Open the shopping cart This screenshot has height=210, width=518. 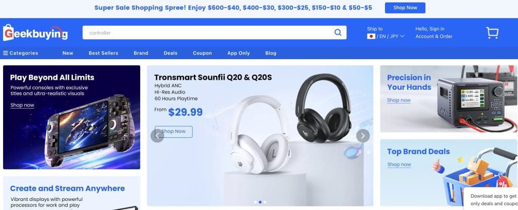[x=492, y=33]
